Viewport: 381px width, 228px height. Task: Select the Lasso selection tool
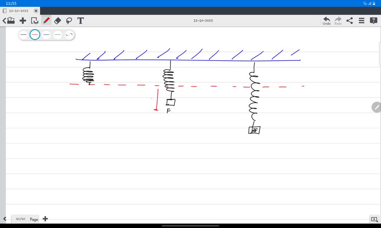[x=69, y=21]
